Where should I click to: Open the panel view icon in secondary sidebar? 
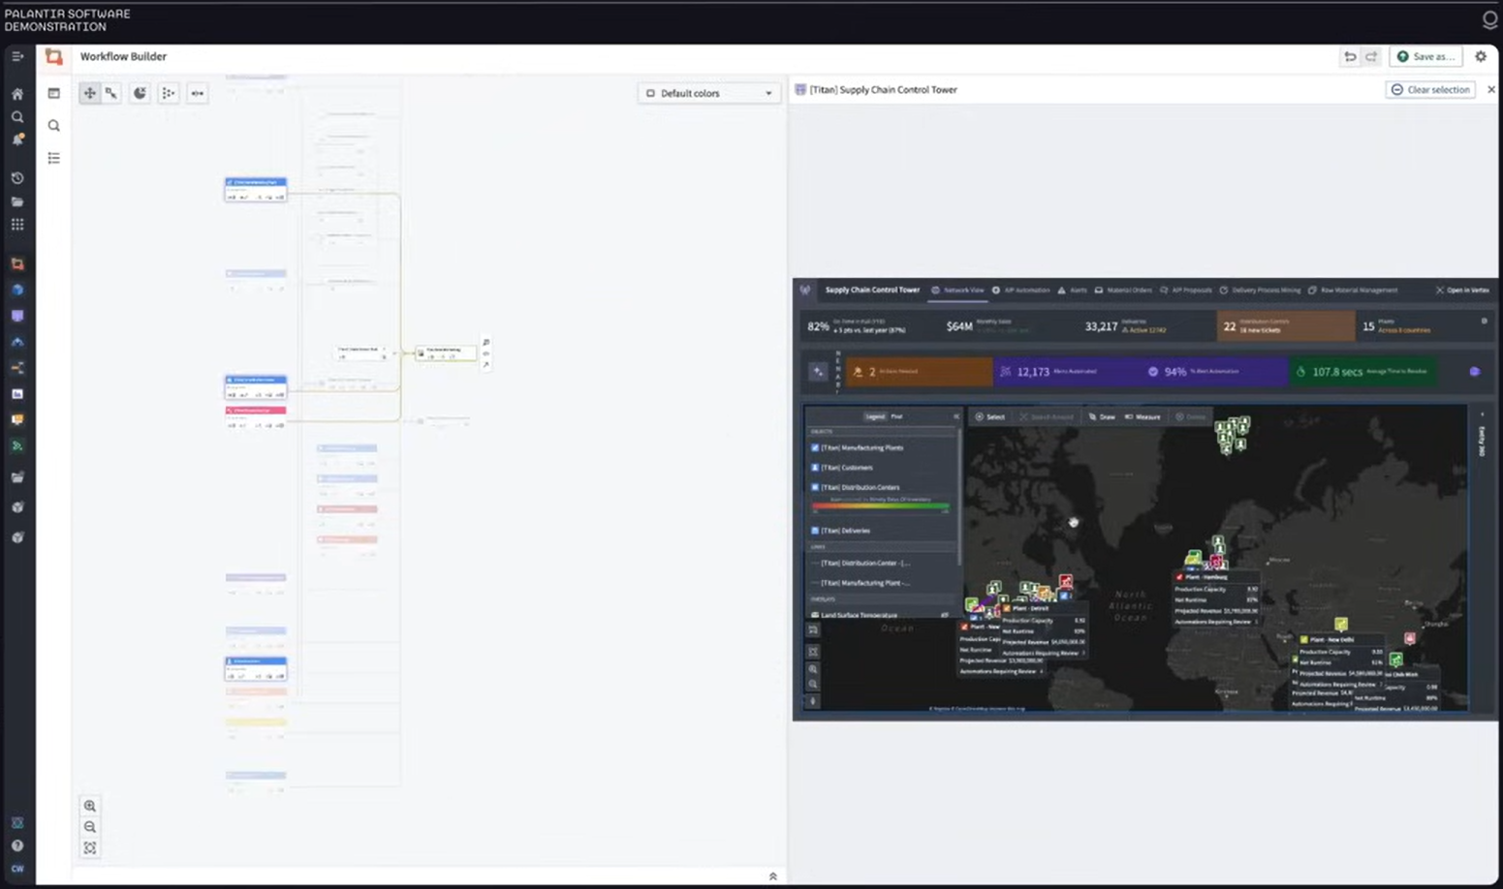tap(54, 93)
